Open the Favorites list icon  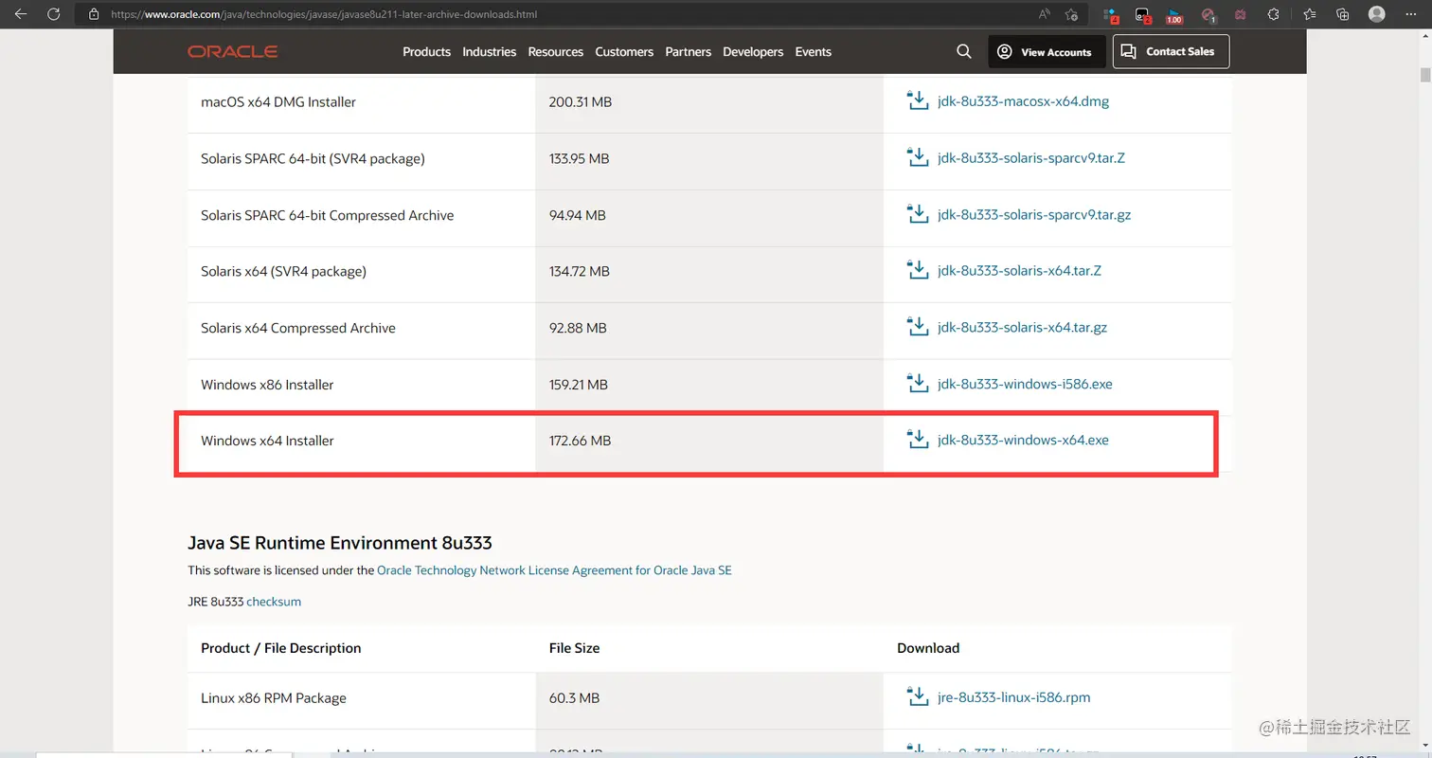point(1309,14)
